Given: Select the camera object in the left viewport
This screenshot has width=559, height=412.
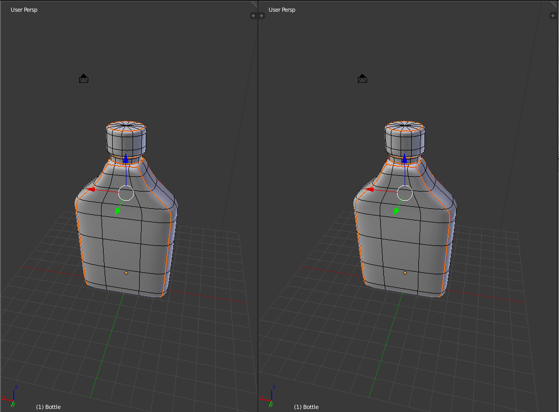Looking at the screenshot, I should (83, 78).
